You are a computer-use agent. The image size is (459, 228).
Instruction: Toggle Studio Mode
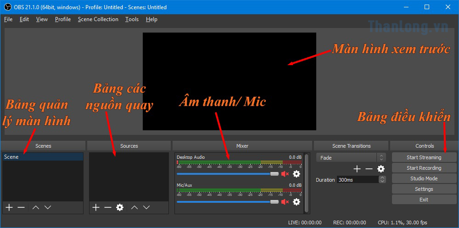coord(424,178)
